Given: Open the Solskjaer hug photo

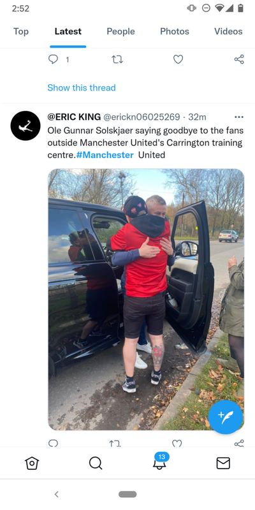Looking at the screenshot, I should point(146,299).
